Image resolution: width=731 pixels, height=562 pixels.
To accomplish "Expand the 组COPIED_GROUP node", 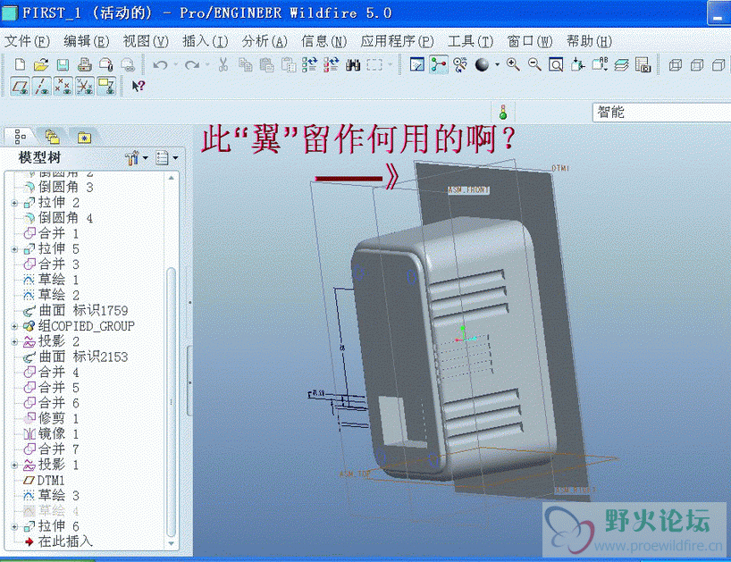I will point(14,326).
